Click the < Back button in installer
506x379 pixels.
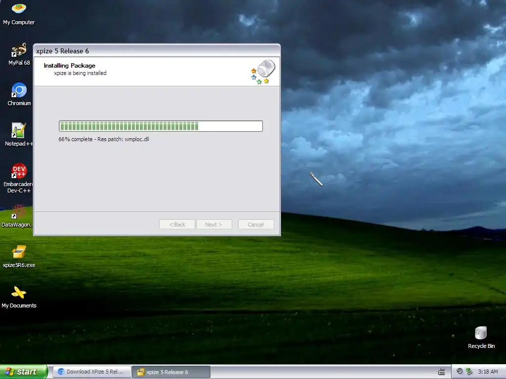coord(177,225)
